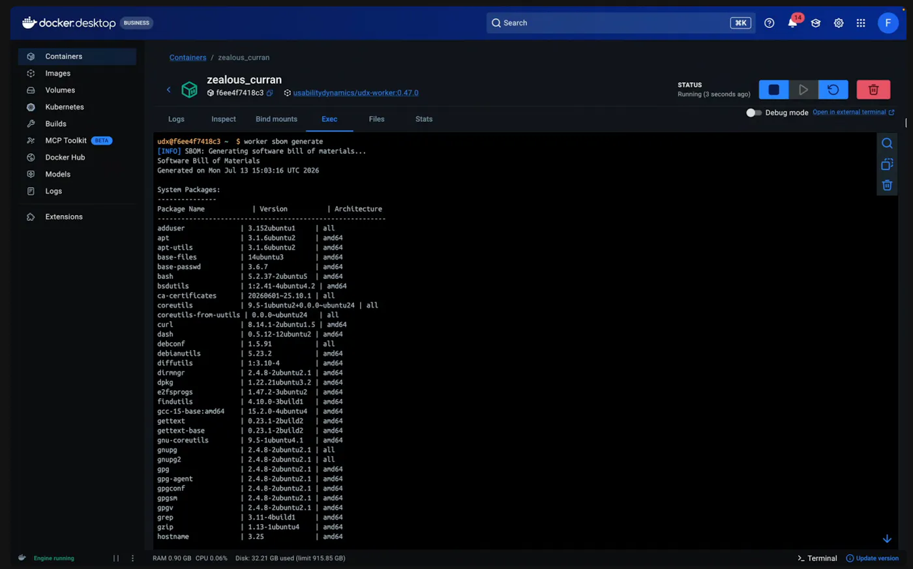Open Docker Hub from sidebar
The height and width of the screenshot is (569, 913).
(x=77, y=157)
